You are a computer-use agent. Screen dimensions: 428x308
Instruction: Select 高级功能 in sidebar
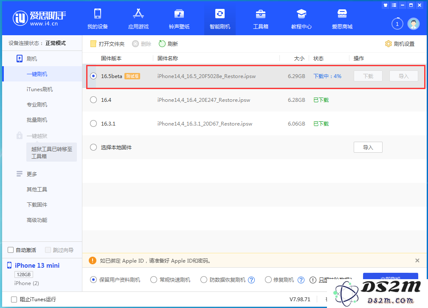[37, 220]
